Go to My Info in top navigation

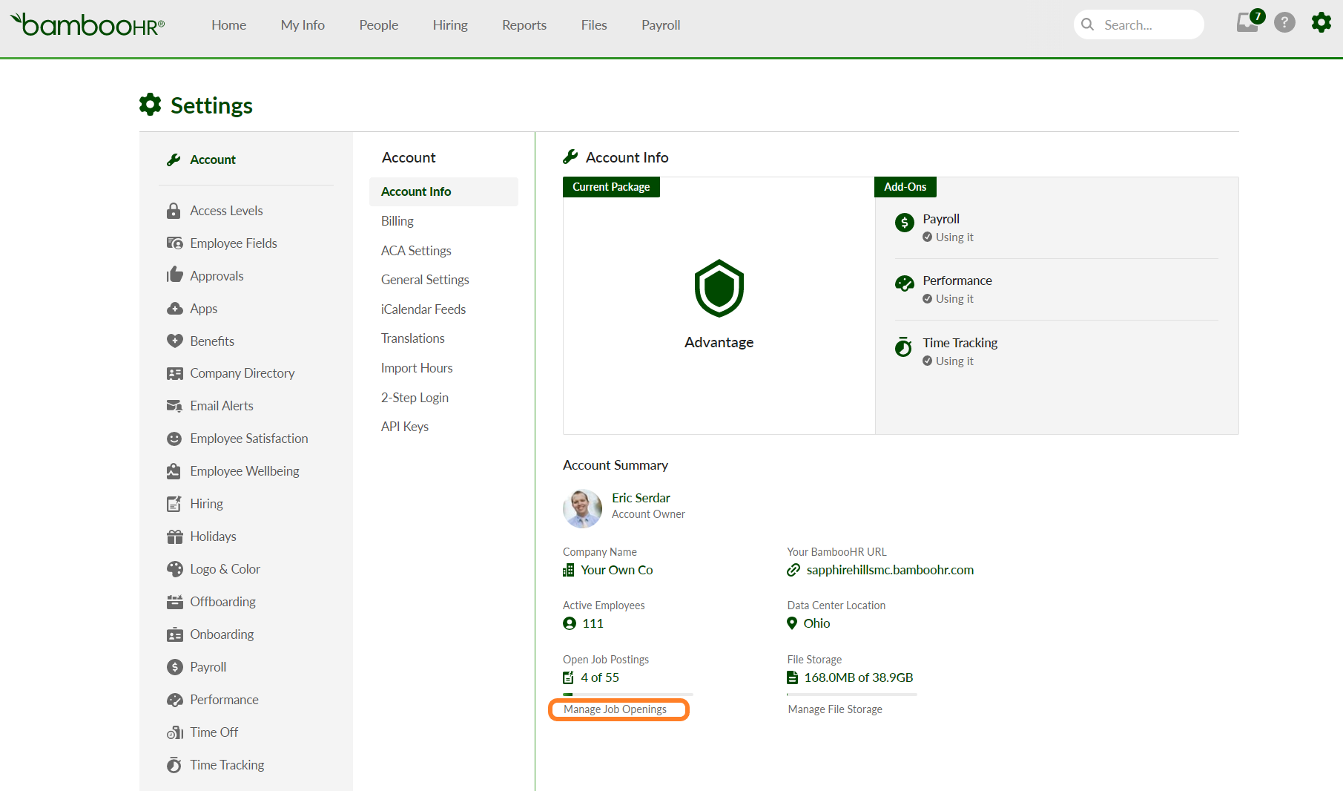click(303, 25)
